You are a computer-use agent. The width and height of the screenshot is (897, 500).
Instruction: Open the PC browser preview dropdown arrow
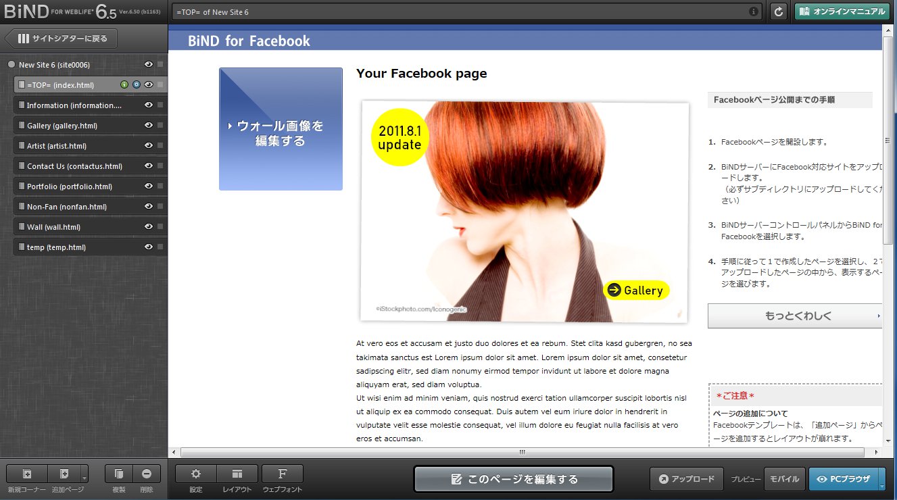[x=882, y=479]
